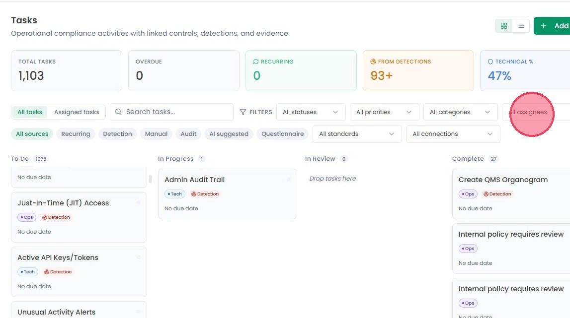
Task: Open the Overdue stat card
Action: 183,70
